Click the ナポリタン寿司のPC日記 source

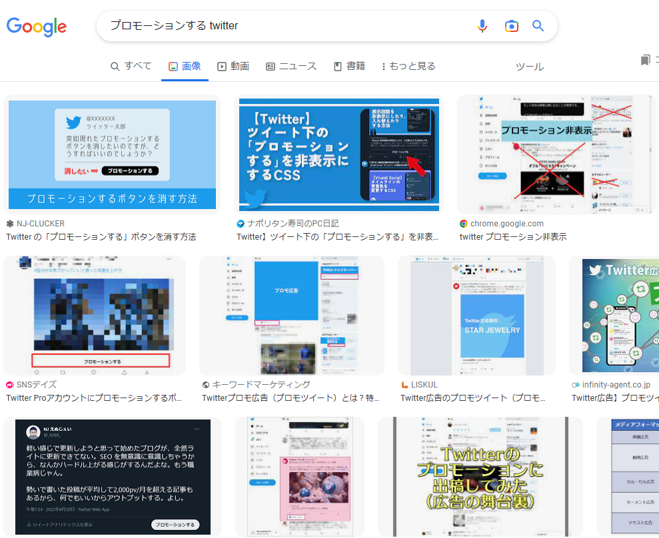pos(293,224)
